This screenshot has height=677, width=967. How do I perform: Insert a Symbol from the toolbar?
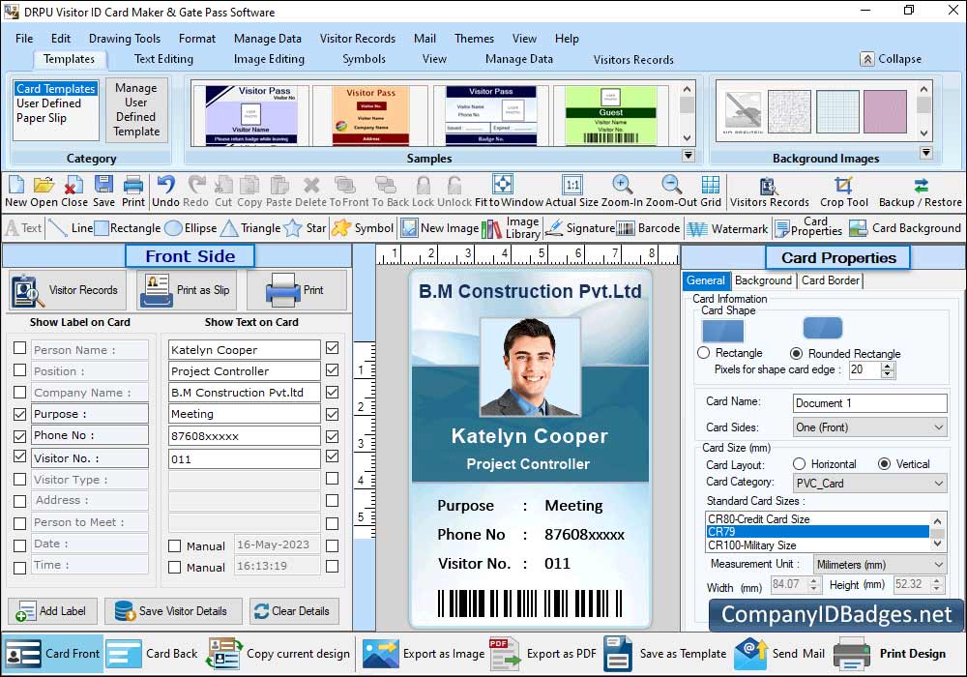click(x=363, y=228)
